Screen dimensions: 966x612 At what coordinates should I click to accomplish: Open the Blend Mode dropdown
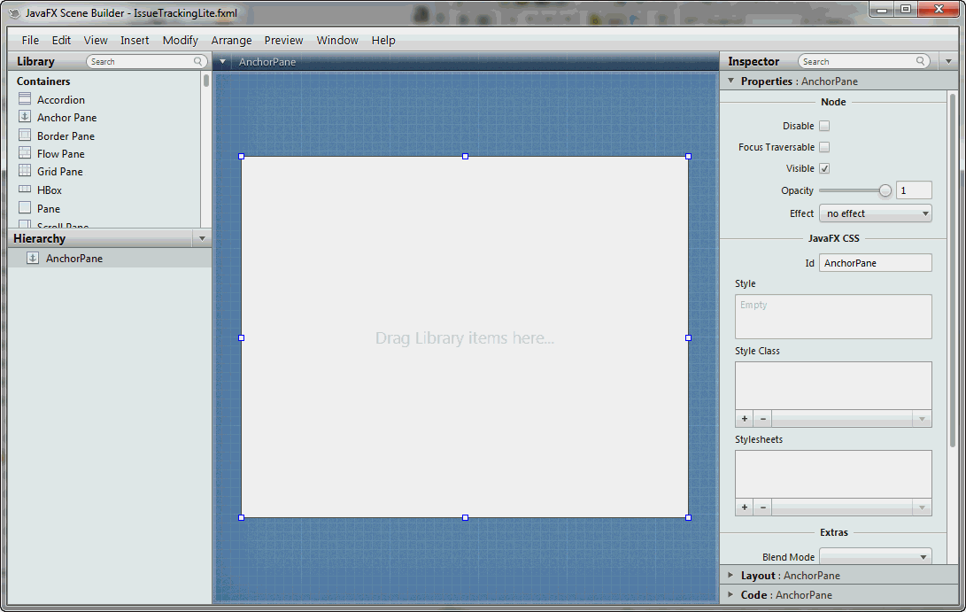pos(876,556)
